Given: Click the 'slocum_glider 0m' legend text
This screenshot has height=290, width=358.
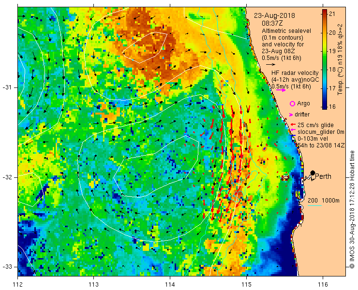Looking at the screenshot, I should pyautogui.click(x=321, y=132).
